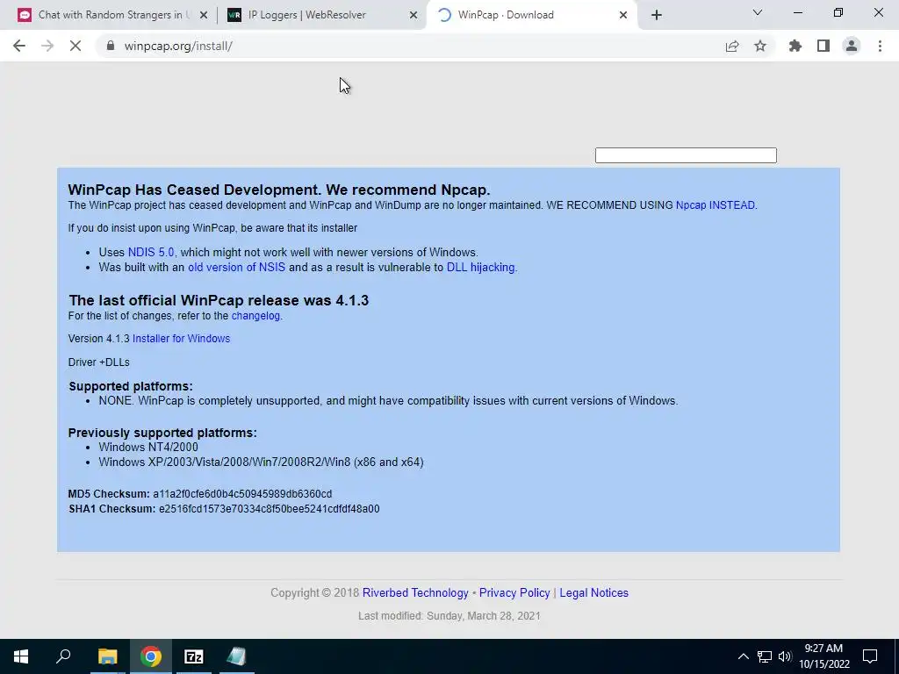
Task: Click the disabled forward navigation arrow
Action: [47, 46]
